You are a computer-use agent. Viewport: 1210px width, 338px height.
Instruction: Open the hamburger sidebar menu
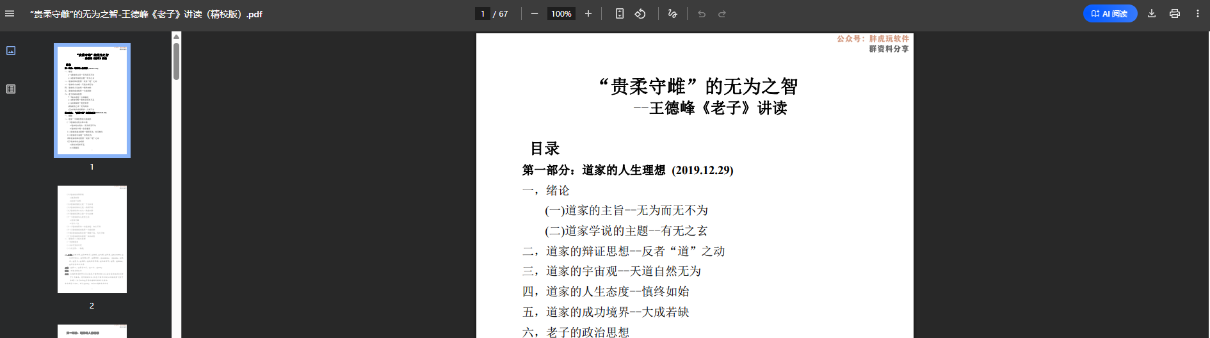click(x=10, y=13)
